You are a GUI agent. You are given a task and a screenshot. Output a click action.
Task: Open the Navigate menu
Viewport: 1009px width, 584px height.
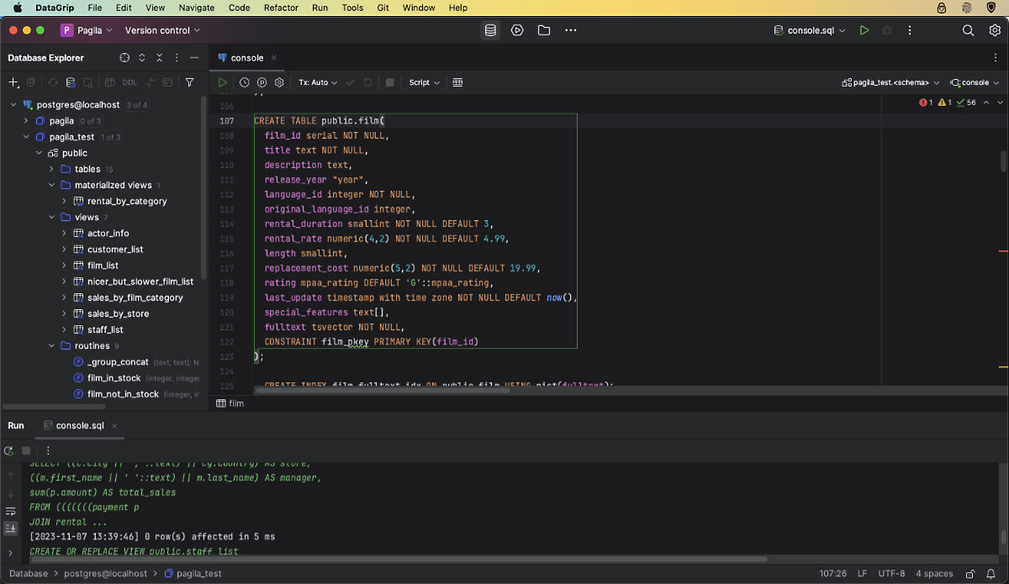click(197, 8)
